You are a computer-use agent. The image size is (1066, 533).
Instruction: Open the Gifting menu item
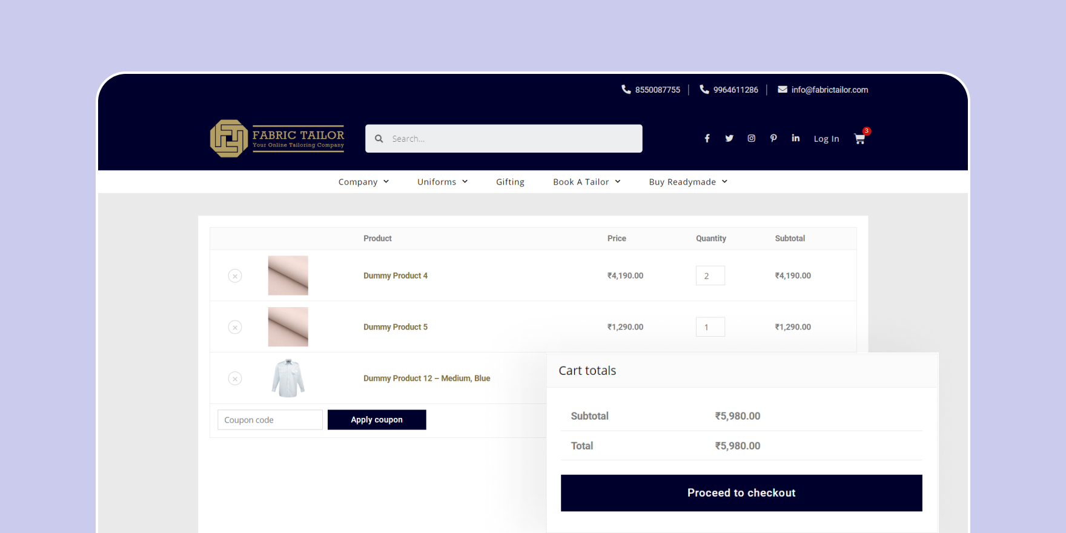tap(510, 182)
